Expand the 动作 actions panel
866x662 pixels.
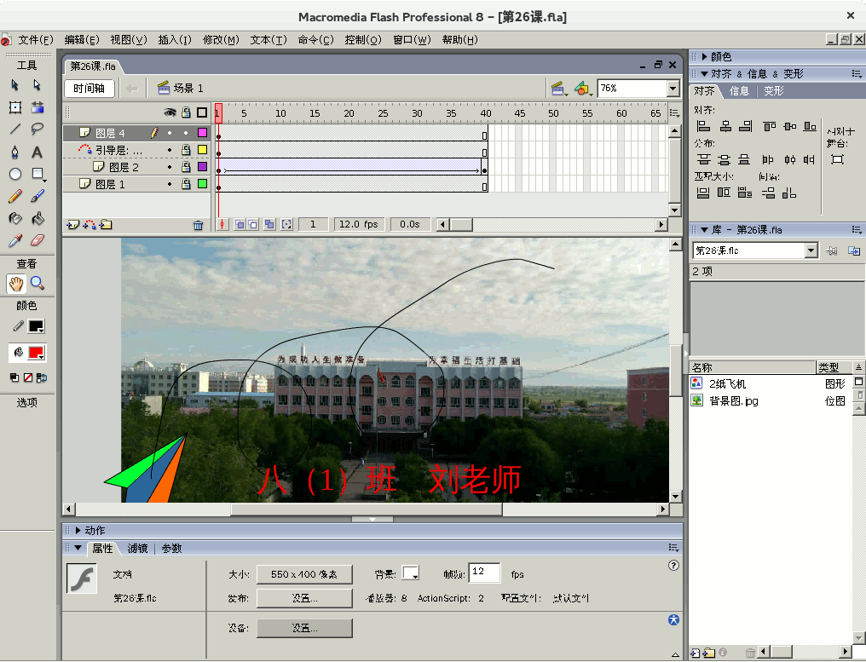point(78,531)
